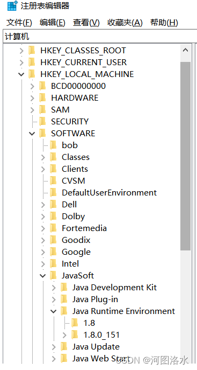This screenshot has height=370, width=197.
Task: Expand the Clients node arrow
Action: coord(43,169)
